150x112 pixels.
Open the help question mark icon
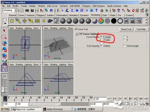pyautogui.click(x=97, y=10)
